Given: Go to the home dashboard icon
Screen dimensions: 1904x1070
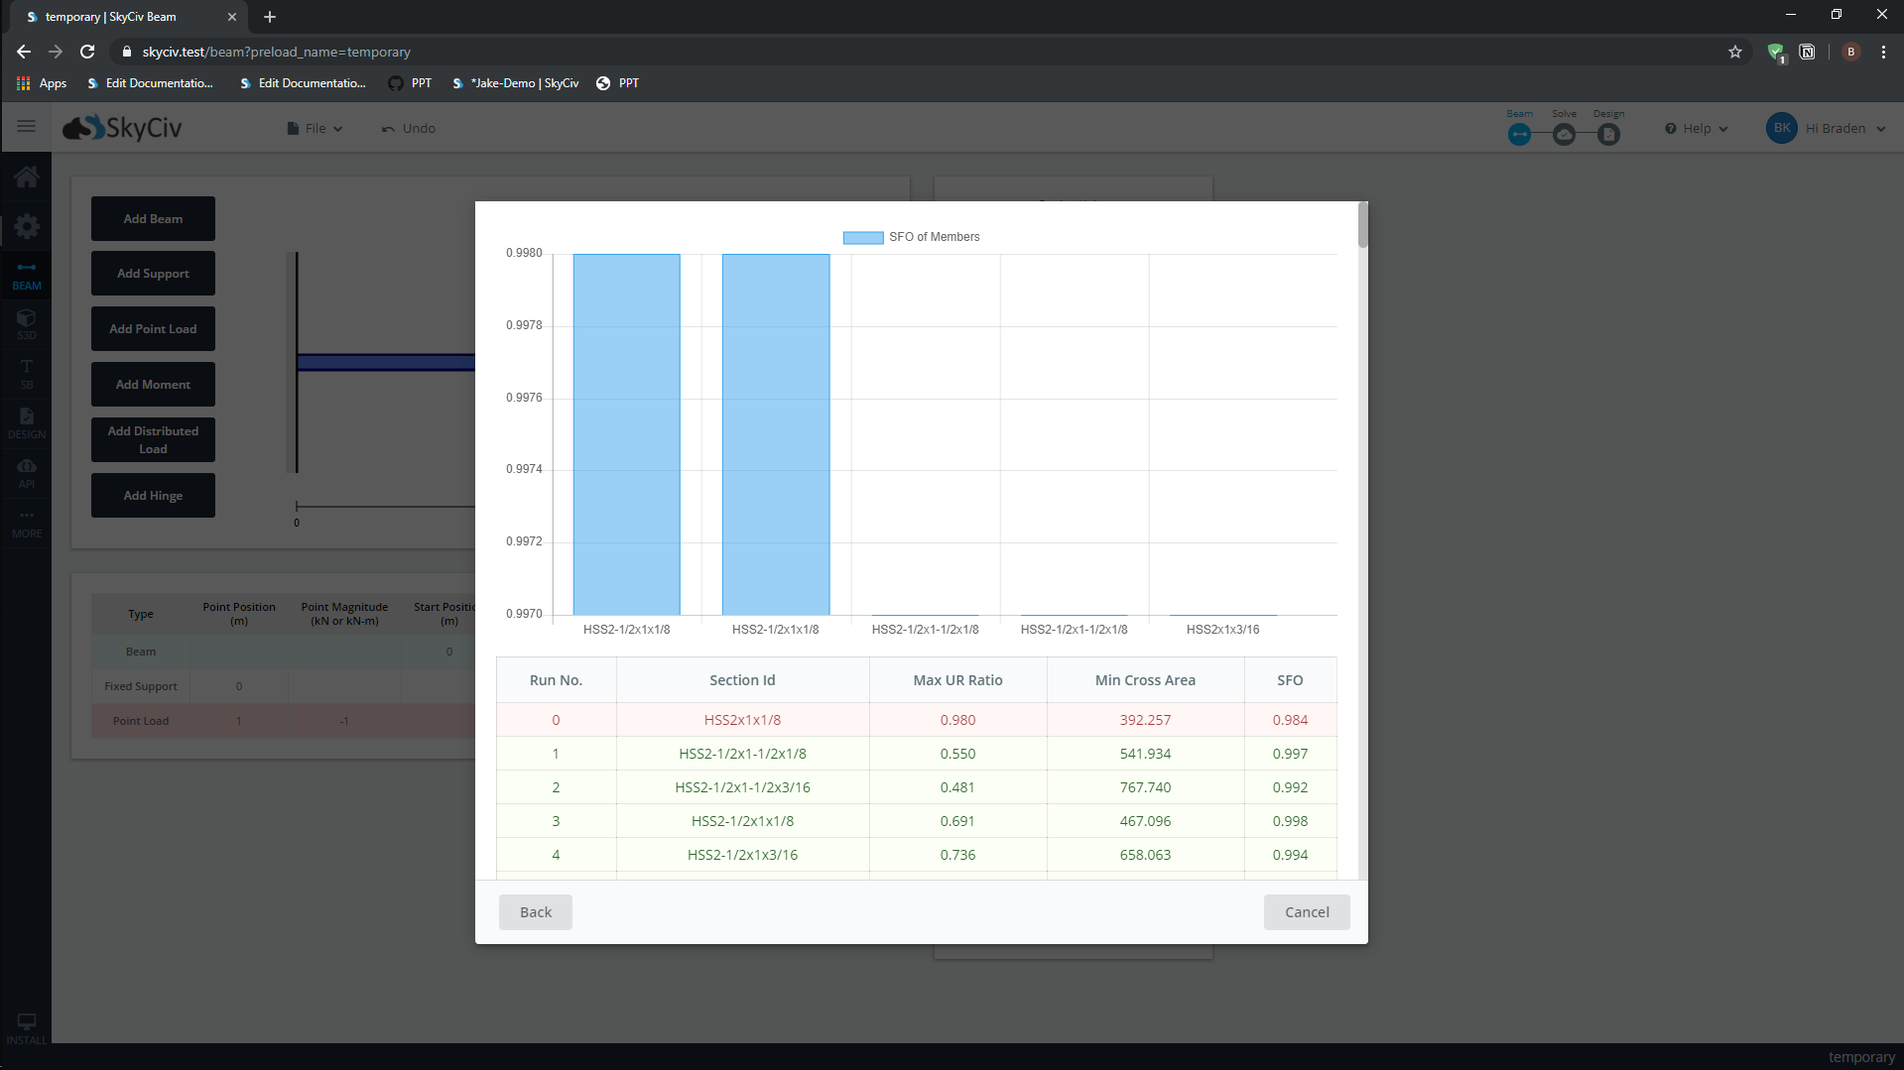Looking at the screenshot, I should [27, 178].
